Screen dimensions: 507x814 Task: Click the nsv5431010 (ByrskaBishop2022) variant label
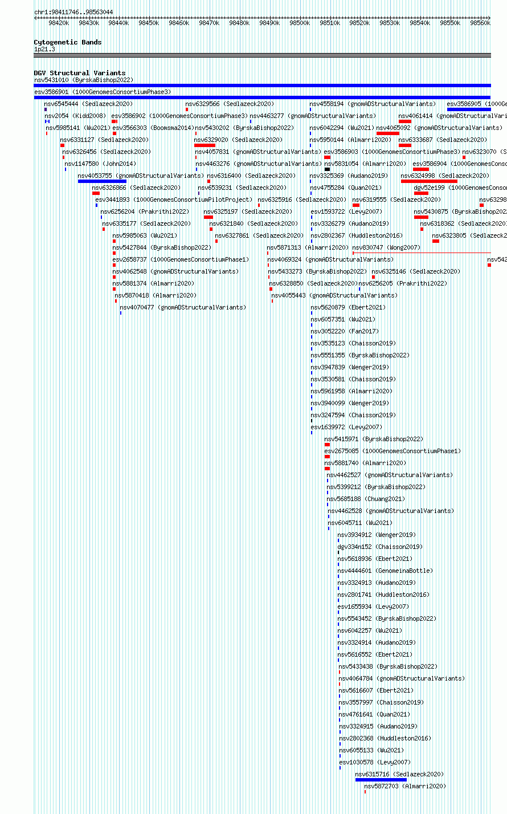84,80
